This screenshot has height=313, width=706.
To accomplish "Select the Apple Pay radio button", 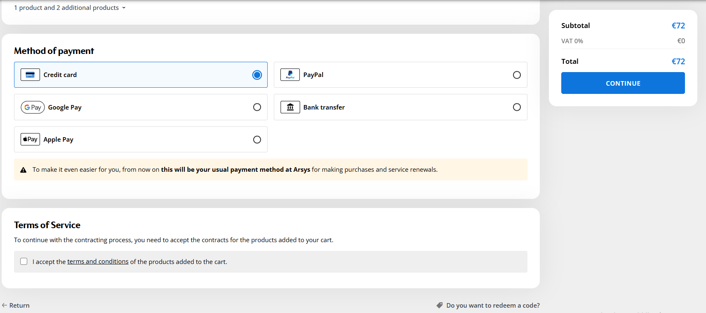I will [x=257, y=139].
